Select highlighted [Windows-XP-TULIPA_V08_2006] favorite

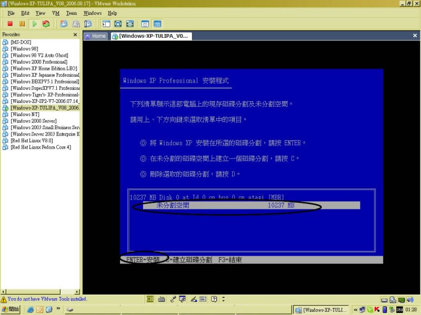(45, 108)
